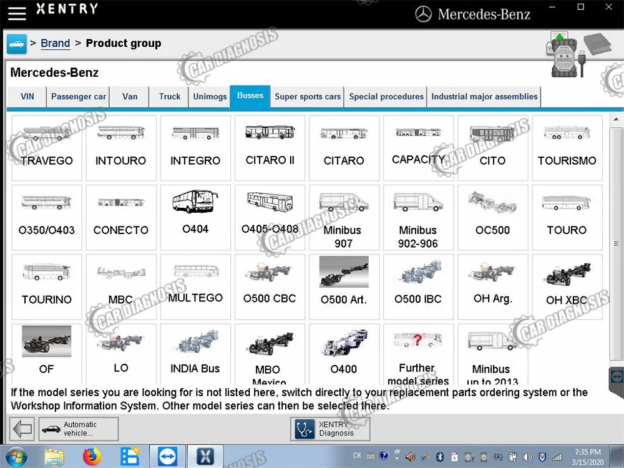The height and width of the screenshot is (468, 624).
Task: Select the TOURINO coach tile
Action: click(47, 287)
